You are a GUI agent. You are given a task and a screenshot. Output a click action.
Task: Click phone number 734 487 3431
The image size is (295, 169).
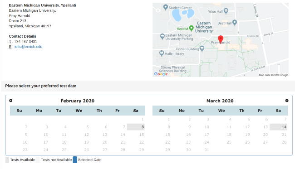pos(25,41)
